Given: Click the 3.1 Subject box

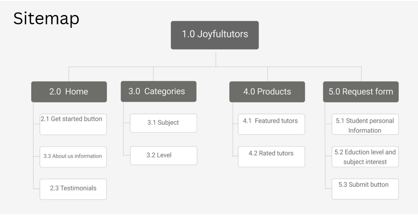Looking at the screenshot, I should 163,123.
